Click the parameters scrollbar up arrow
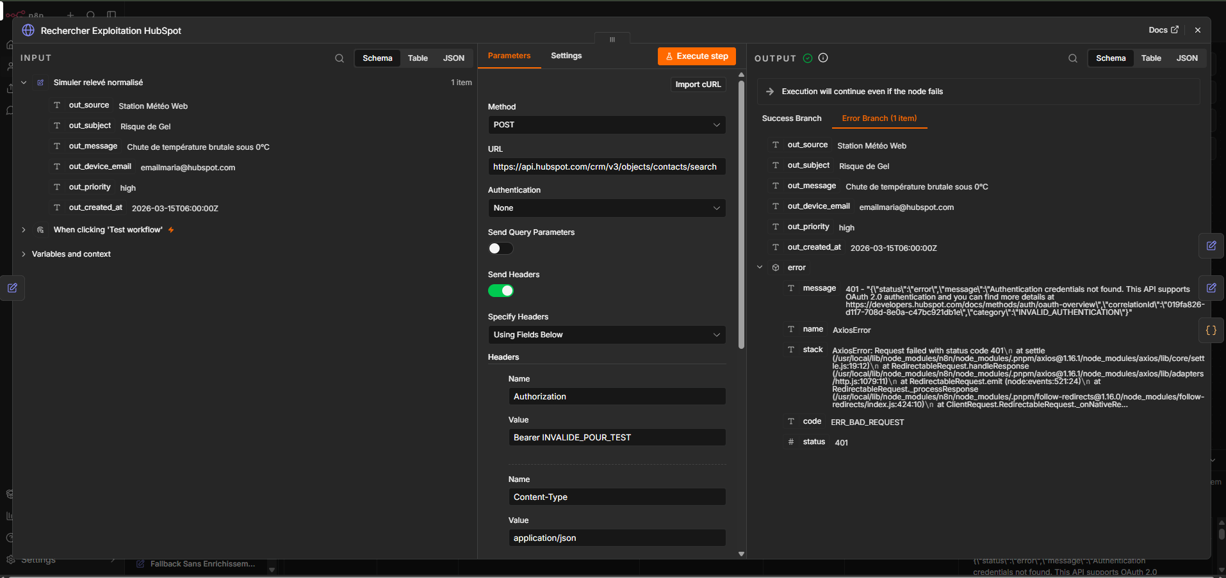The image size is (1226, 578). point(741,75)
